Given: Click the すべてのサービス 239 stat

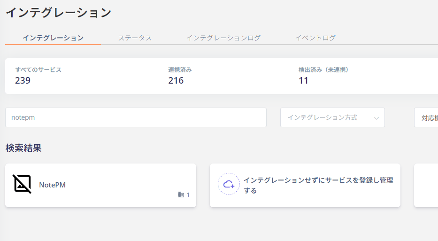Looking at the screenshot, I should (x=38, y=76).
